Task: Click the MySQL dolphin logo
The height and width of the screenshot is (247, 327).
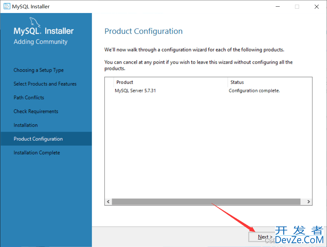Action: (35, 22)
